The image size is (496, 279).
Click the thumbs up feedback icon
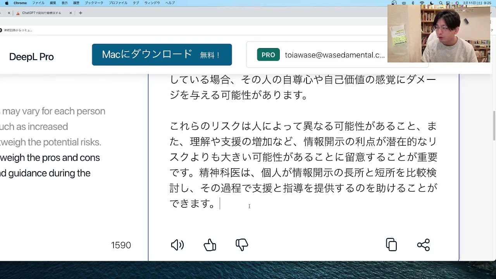pyautogui.click(x=210, y=245)
